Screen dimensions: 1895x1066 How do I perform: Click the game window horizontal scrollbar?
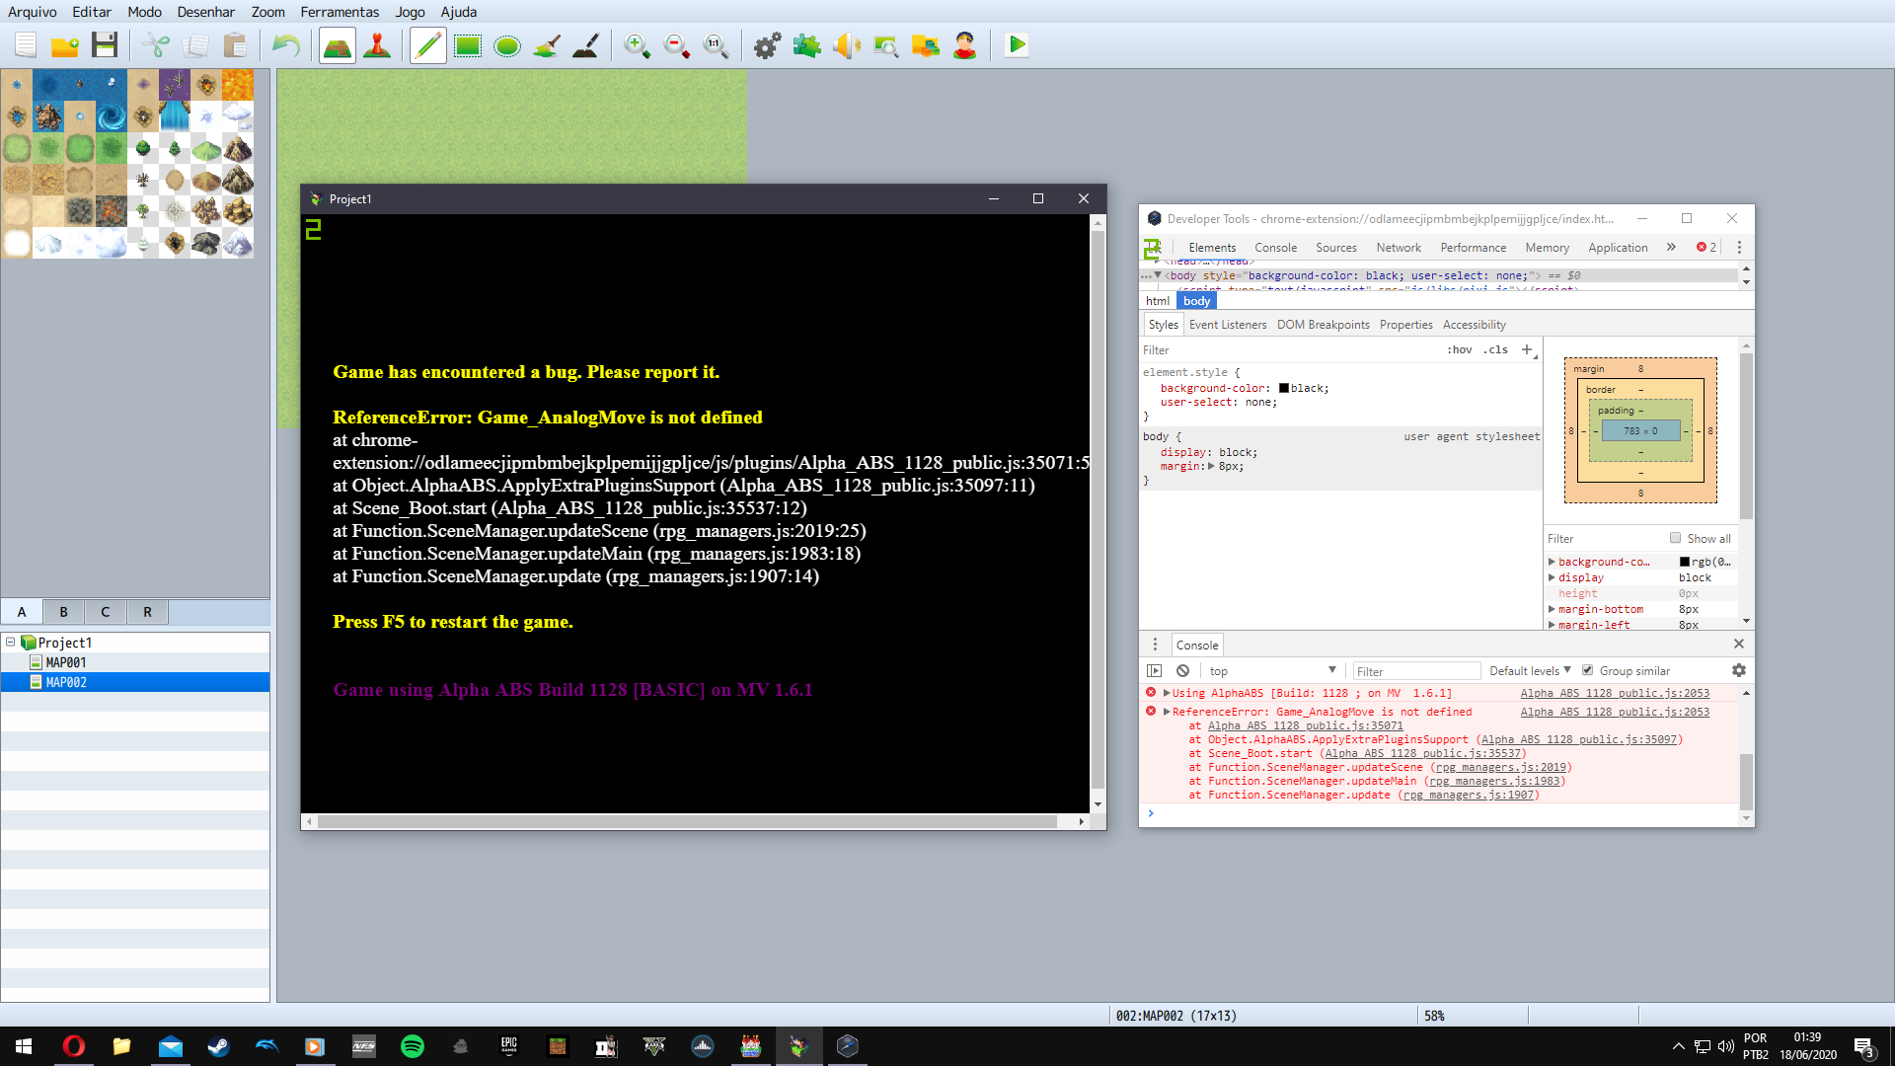click(x=687, y=821)
